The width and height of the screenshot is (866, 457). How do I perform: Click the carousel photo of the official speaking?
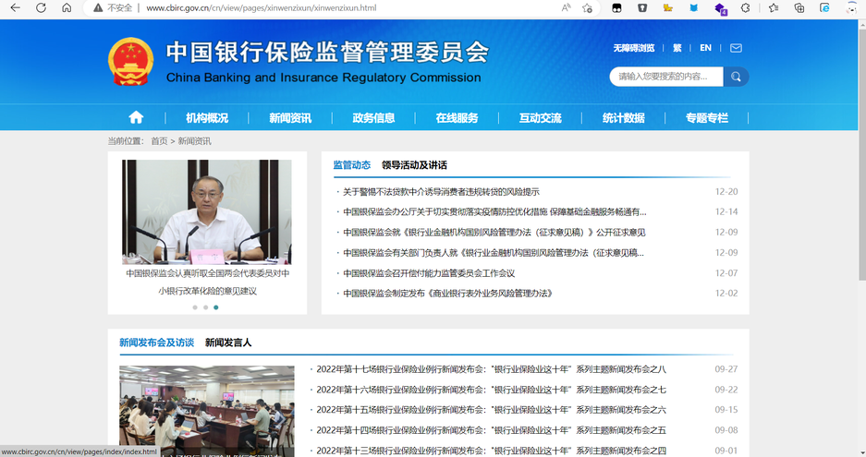(x=206, y=212)
